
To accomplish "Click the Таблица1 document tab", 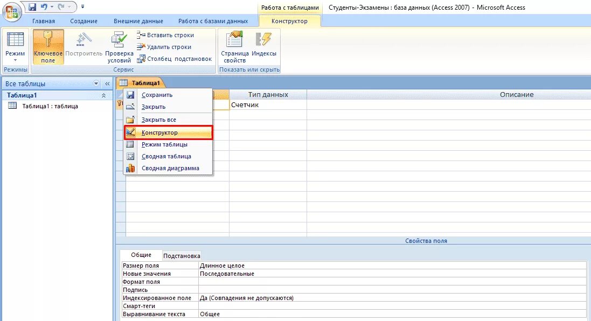I will click(140, 83).
